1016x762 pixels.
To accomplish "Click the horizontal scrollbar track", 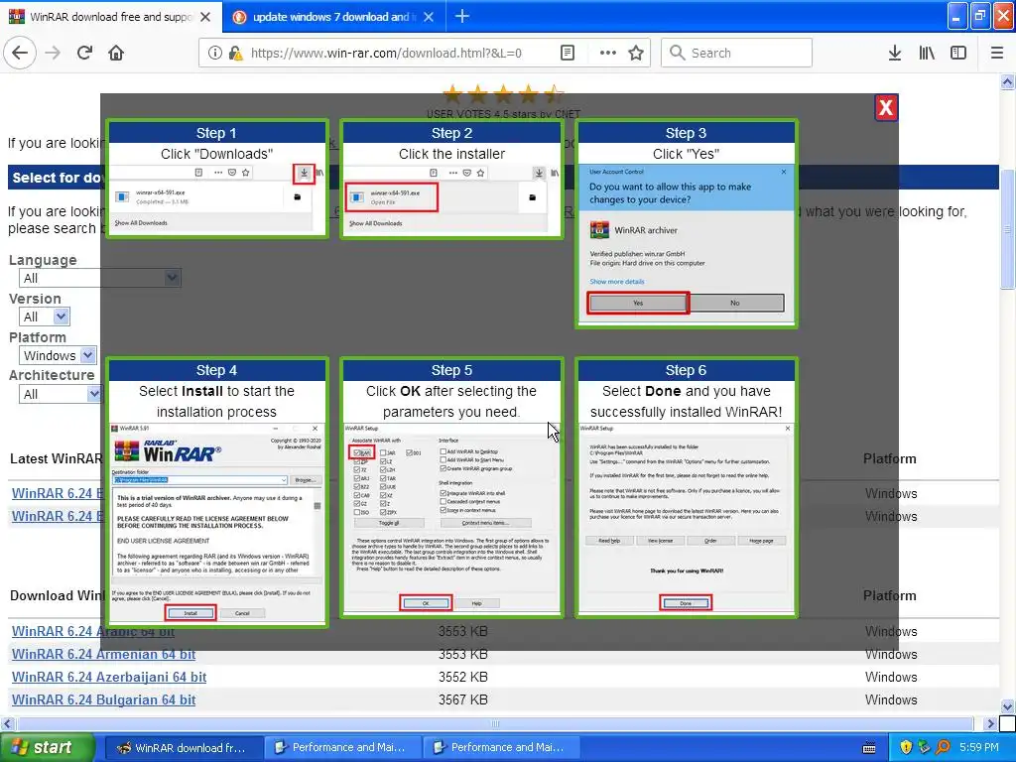I will 495,723.
